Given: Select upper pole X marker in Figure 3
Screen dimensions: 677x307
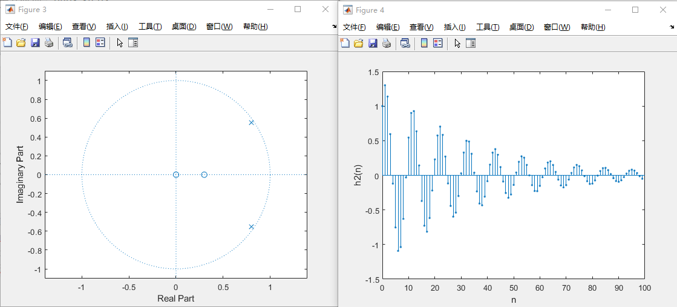Looking at the screenshot, I should [x=251, y=123].
